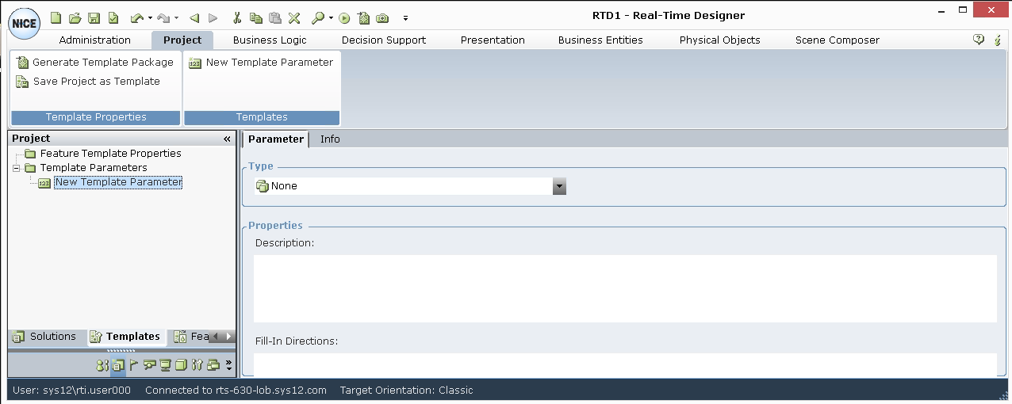Viewport: 1012px width, 404px height.
Task: Go to the Presentation tab
Action: point(493,40)
